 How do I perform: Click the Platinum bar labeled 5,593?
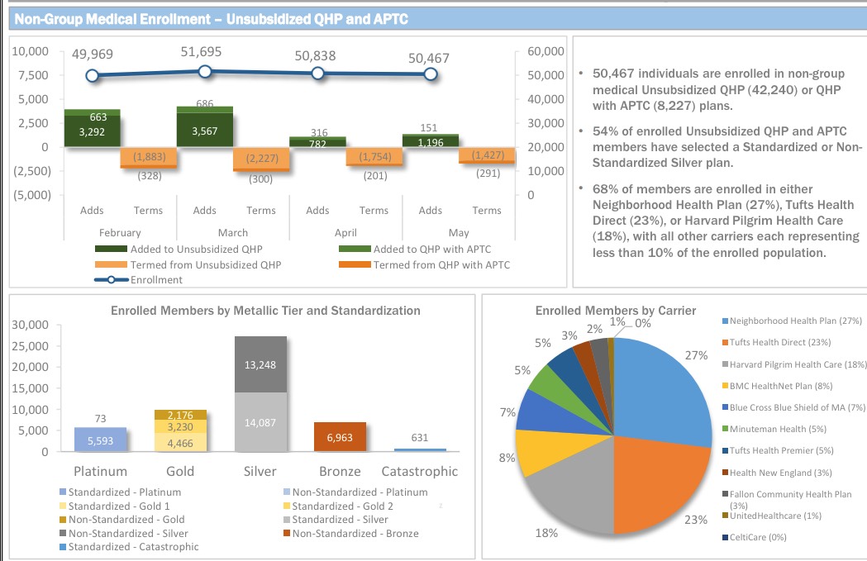coord(100,440)
